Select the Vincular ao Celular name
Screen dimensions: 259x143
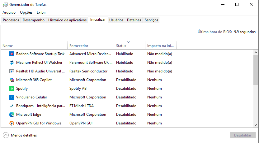click(31, 97)
